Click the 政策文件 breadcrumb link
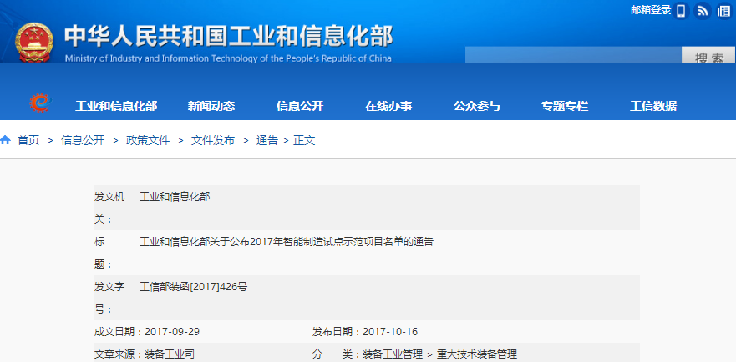 click(x=148, y=140)
